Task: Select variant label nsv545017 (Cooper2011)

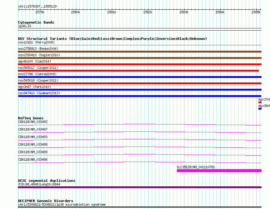Action: [x=38, y=68]
